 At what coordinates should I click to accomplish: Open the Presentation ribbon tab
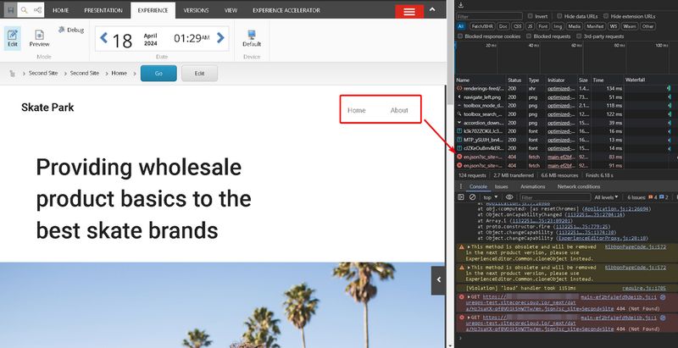pyautogui.click(x=103, y=10)
